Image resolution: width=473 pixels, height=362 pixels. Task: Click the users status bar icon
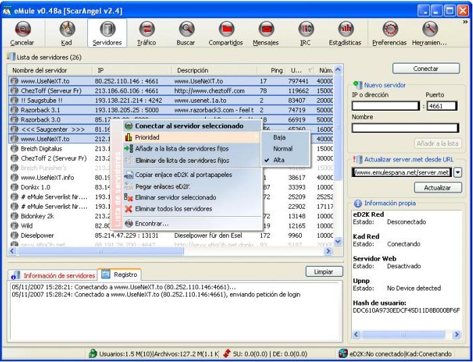[x=93, y=354]
